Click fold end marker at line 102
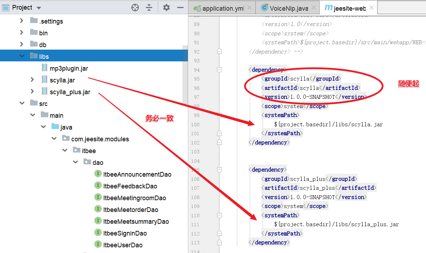426x253 pixels. [x=220, y=142]
